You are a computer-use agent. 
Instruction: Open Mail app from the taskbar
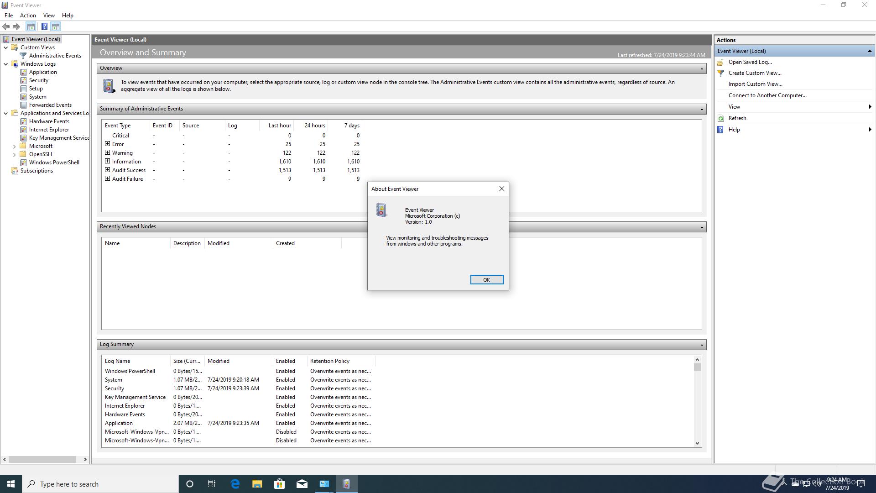(x=302, y=484)
